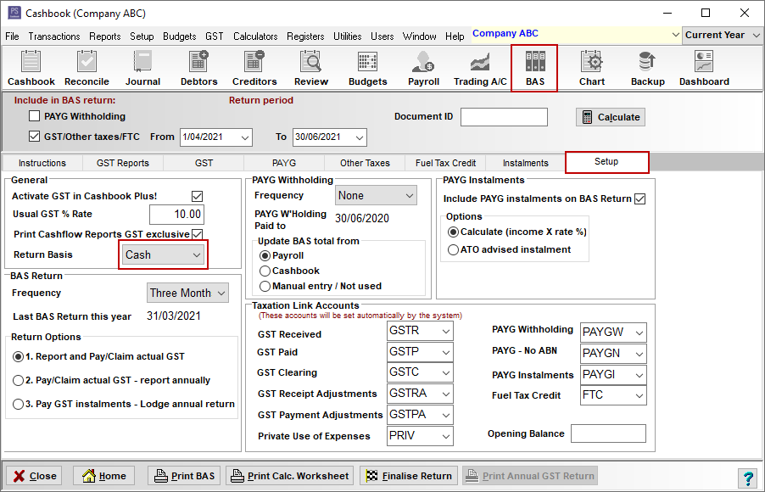Open the Debtors module
The height and width of the screenshot is (492, 765).
tap(198, 69)
